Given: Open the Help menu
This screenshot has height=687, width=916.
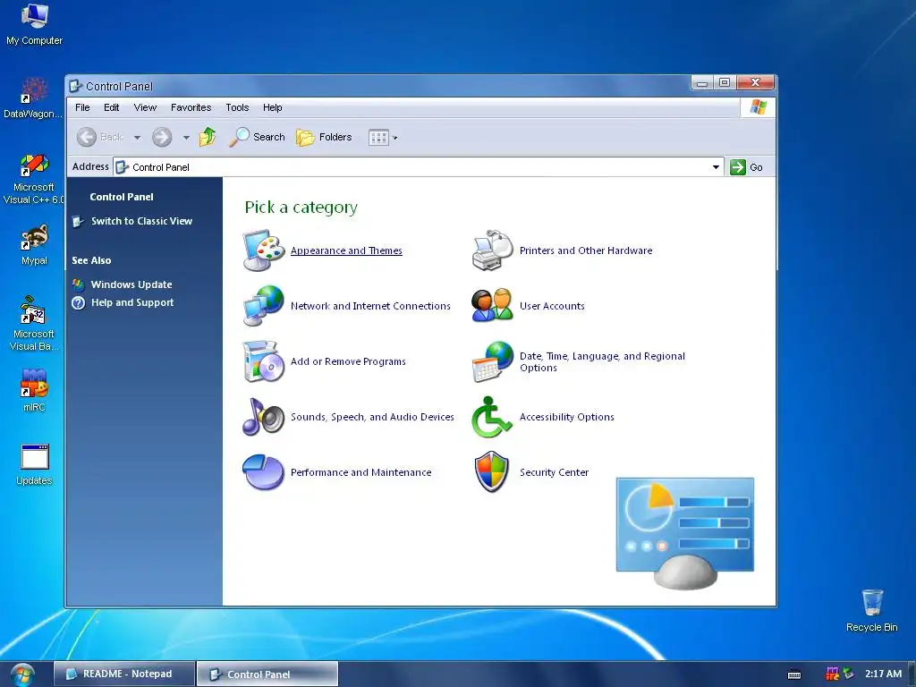Looking at the screenshot, I should tap(272, 107).
